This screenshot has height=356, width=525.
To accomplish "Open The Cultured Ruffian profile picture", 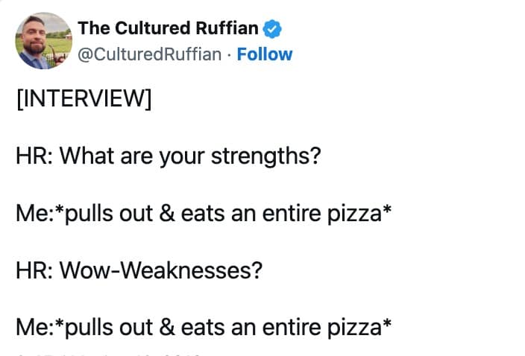I will click(x=41, y=40).
